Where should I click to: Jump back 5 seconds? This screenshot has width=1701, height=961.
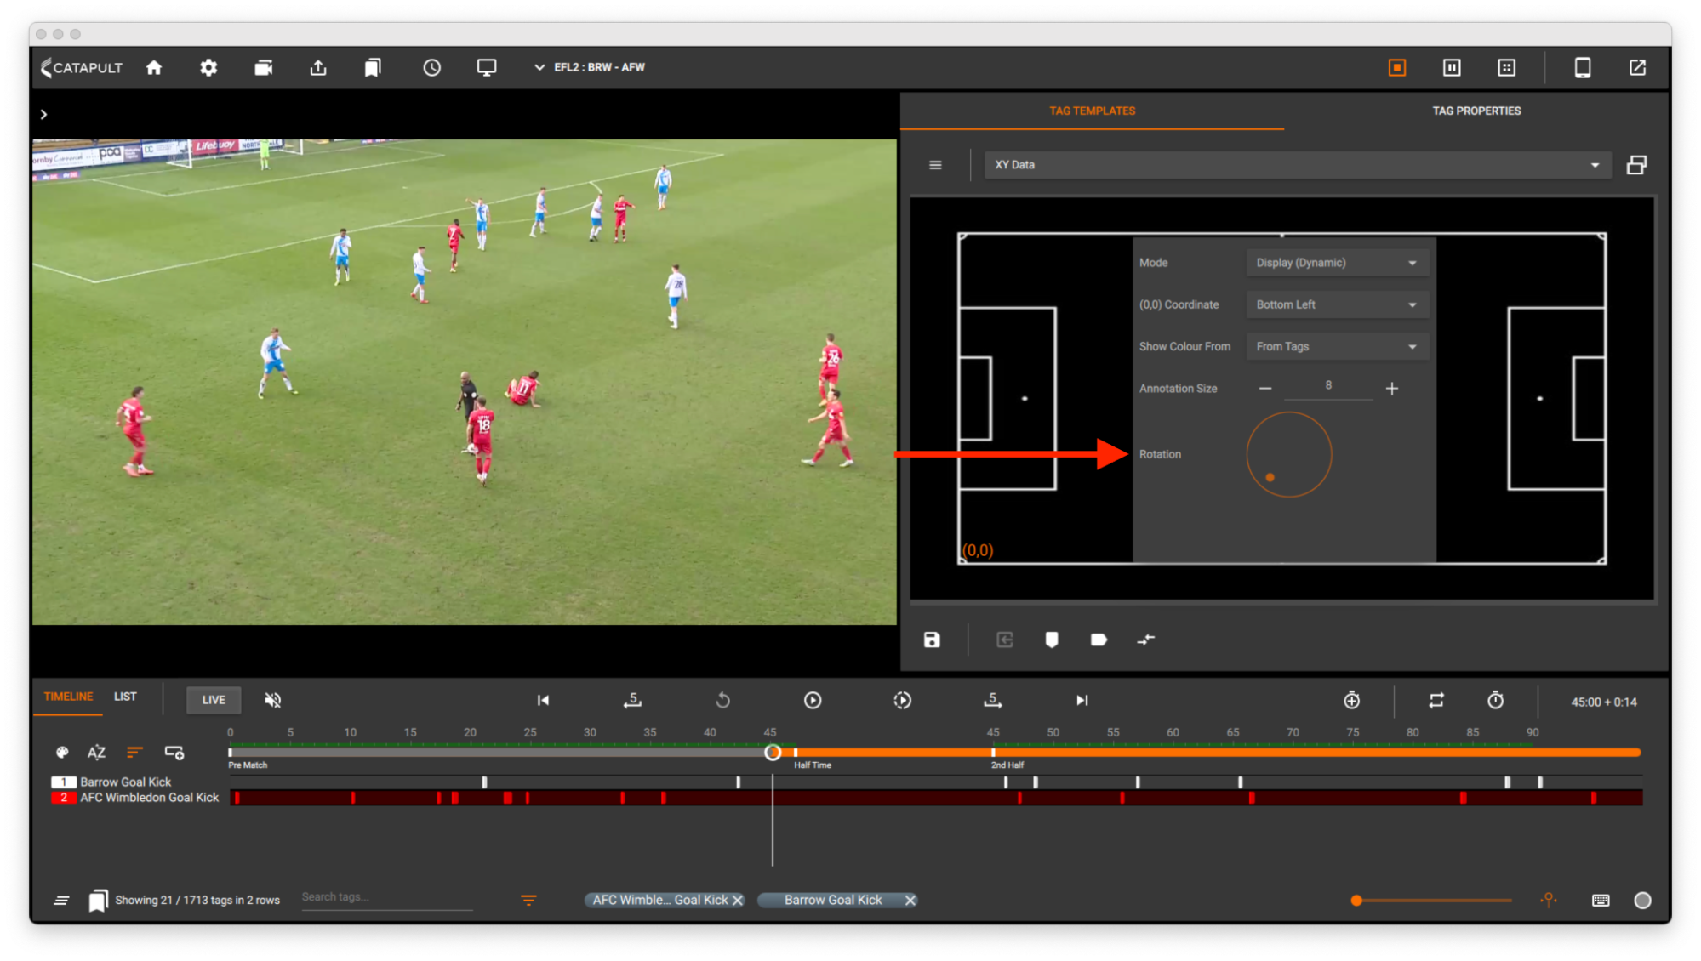[632, 700]
